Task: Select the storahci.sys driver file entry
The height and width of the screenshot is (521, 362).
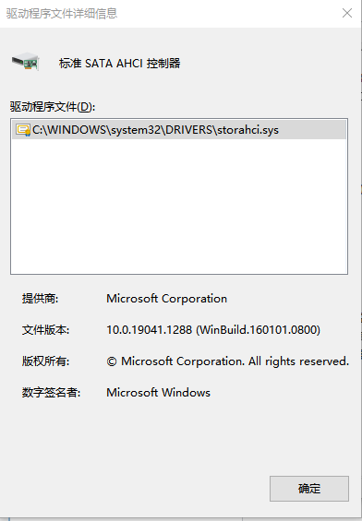Action: 179,130
